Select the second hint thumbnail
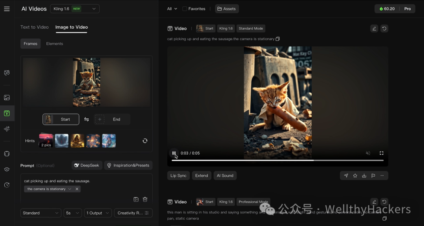This screenshot has height=226, width=424. (x=62, y=141)
